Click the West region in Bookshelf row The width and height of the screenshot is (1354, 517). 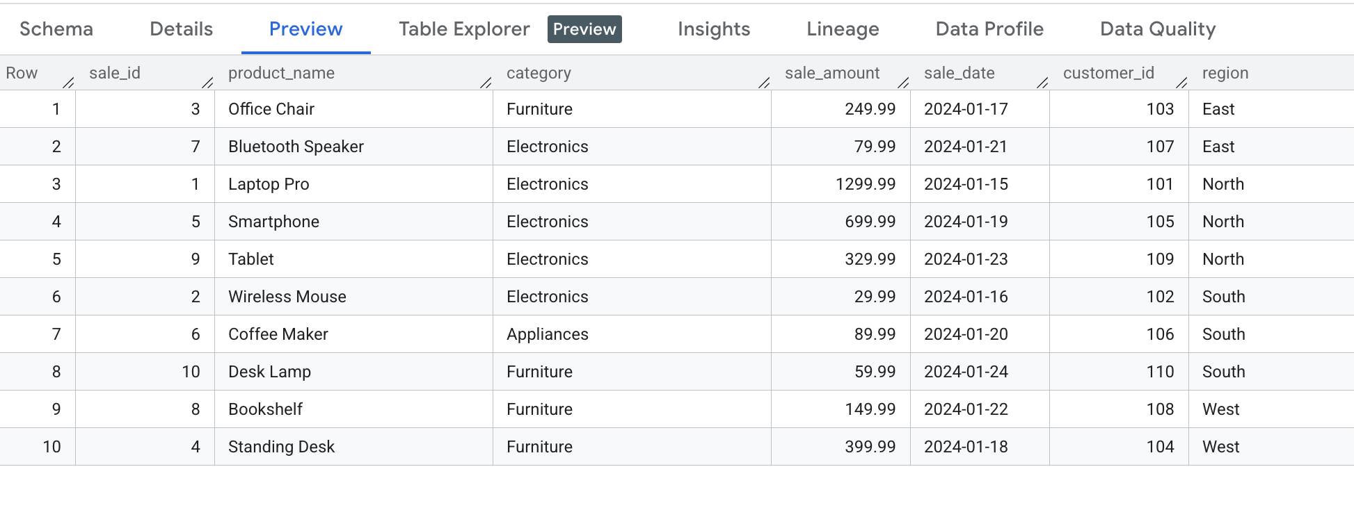(x=1220, y=409)
